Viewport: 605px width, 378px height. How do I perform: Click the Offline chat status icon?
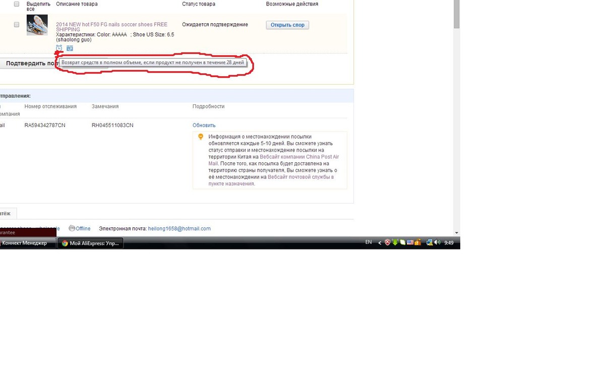72,228
